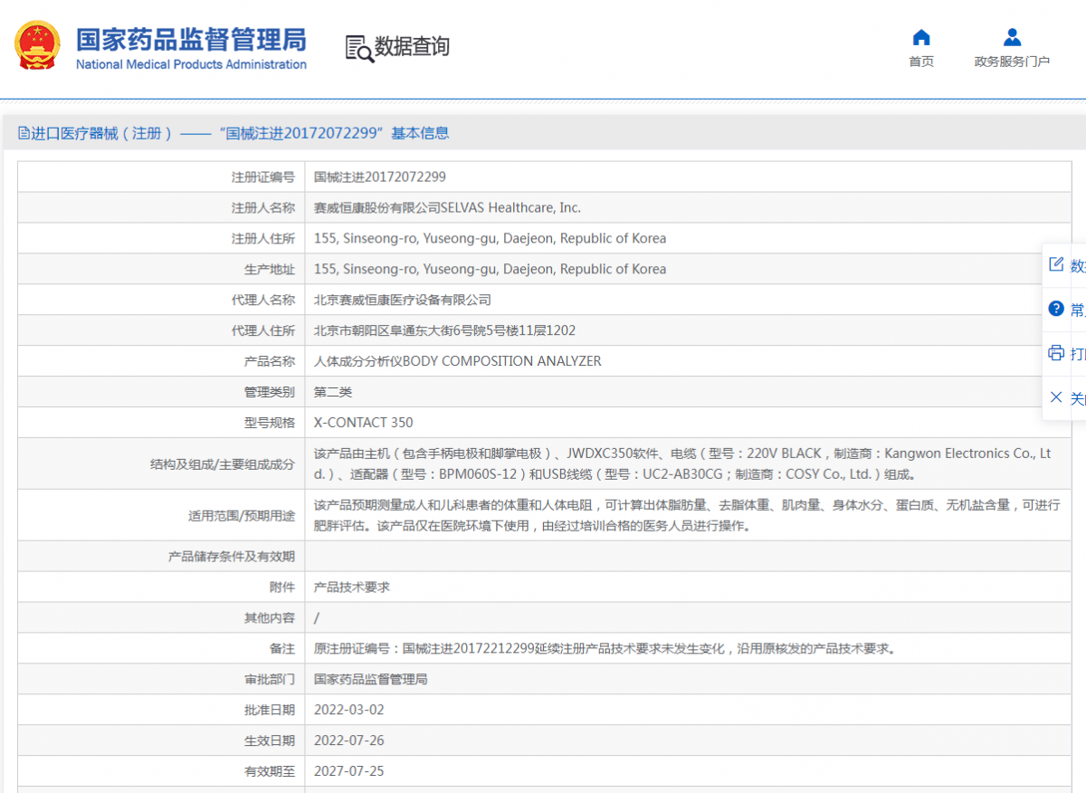Open the 首页 home icon

point(921,37)
